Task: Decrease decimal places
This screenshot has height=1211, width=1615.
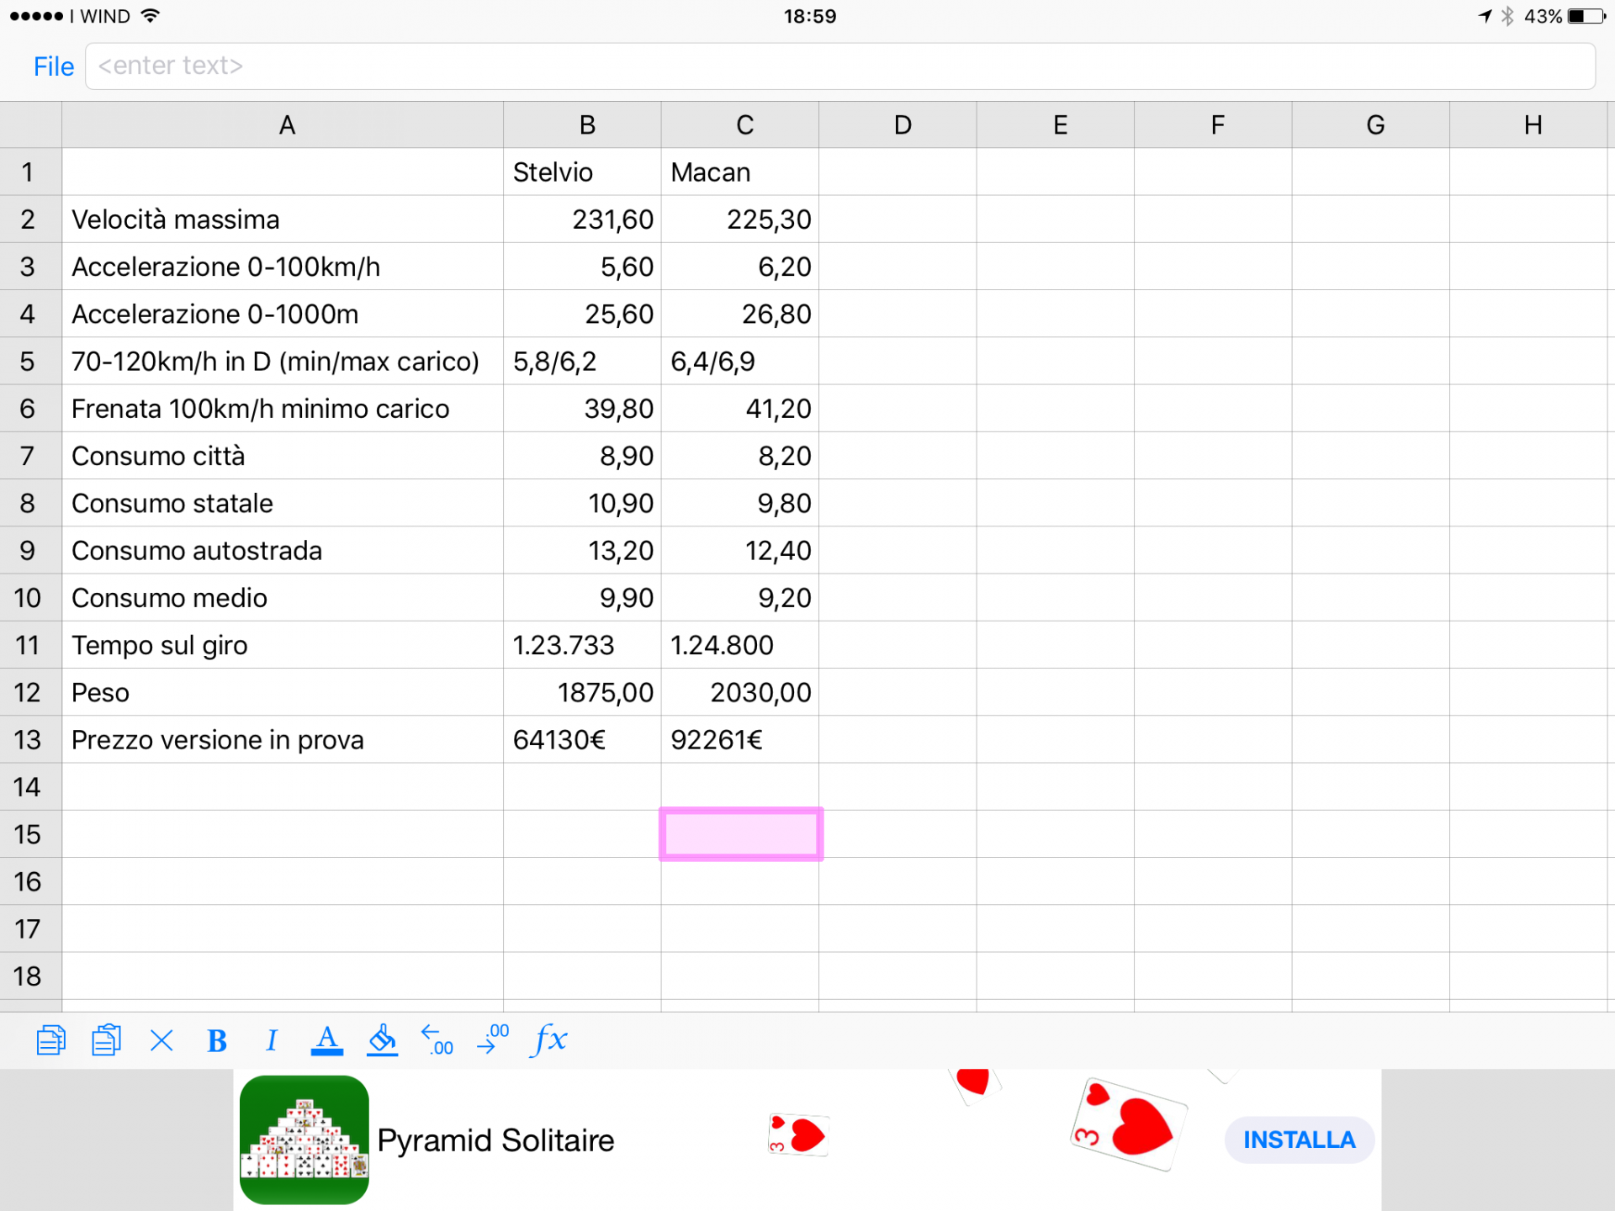Action: [437, 1040]
